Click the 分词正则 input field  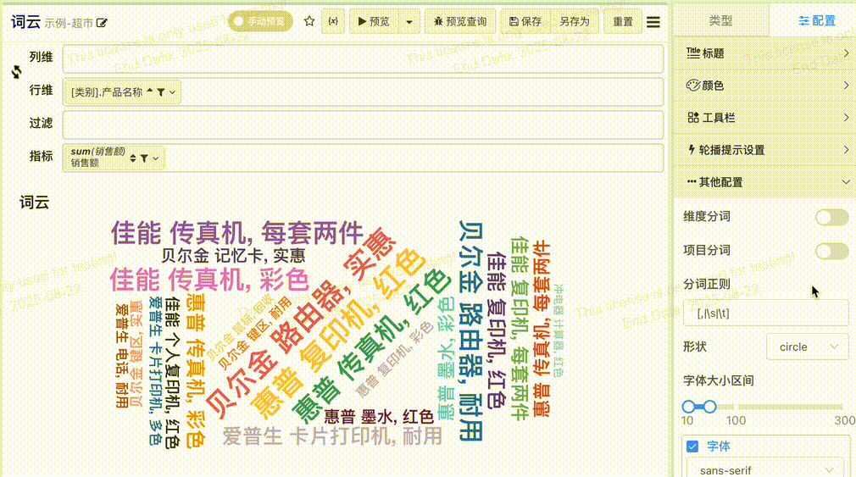coord(766,313)
